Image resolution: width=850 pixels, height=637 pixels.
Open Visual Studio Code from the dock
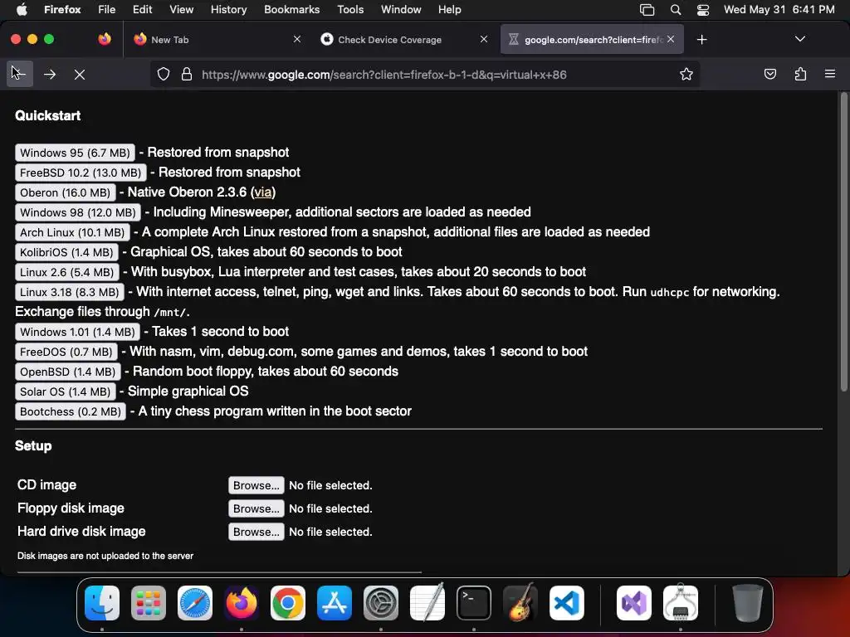[x=567, y=603]
